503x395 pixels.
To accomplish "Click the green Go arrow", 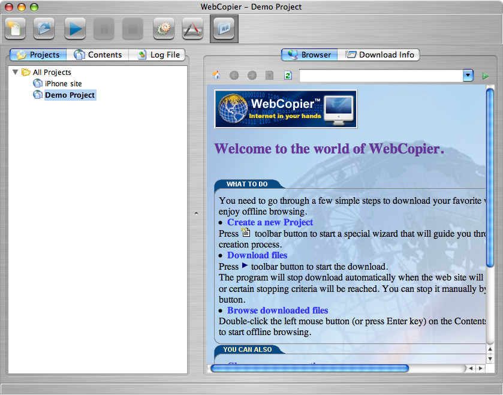I will coord(486,76).
